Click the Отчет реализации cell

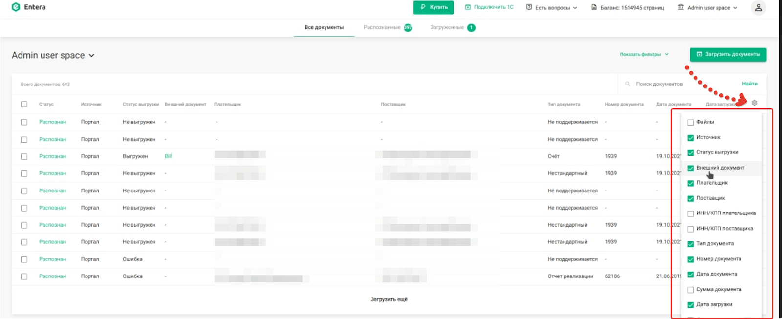point(570,276)
